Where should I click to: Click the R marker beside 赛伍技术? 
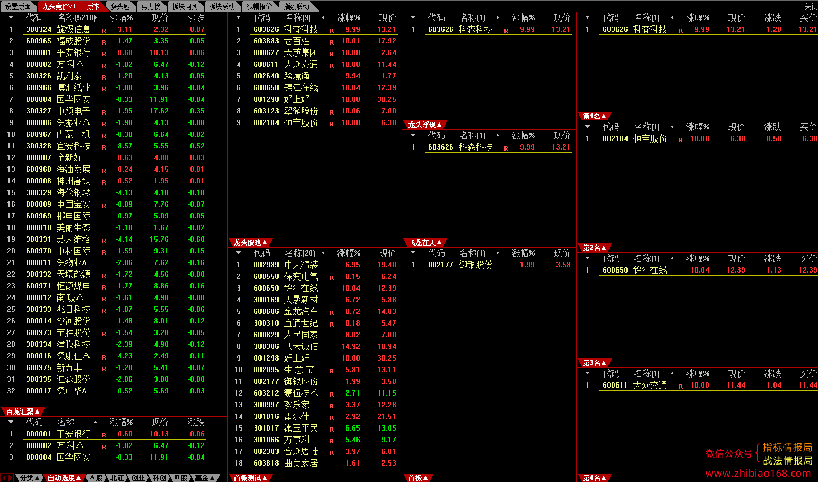[332, 395]
